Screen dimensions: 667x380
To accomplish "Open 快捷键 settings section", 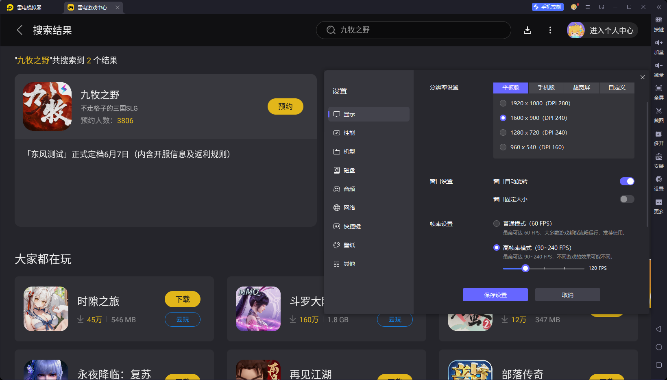I will (369, 226).
